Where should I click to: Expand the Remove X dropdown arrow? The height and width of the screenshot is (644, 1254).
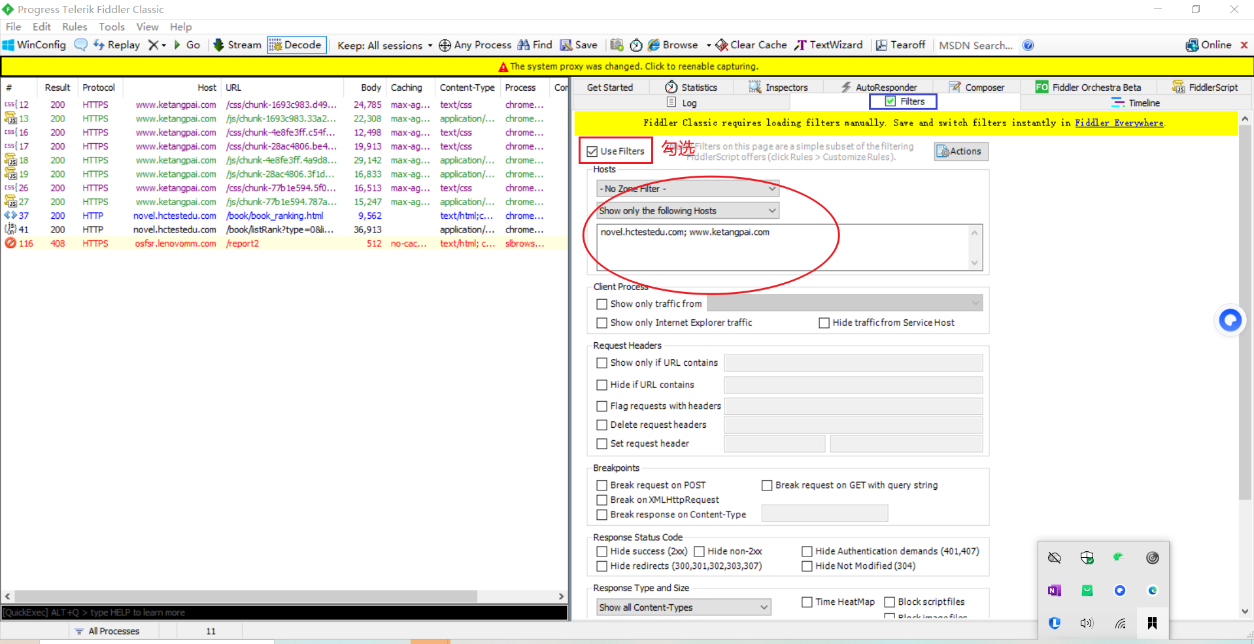coord(163,45)
